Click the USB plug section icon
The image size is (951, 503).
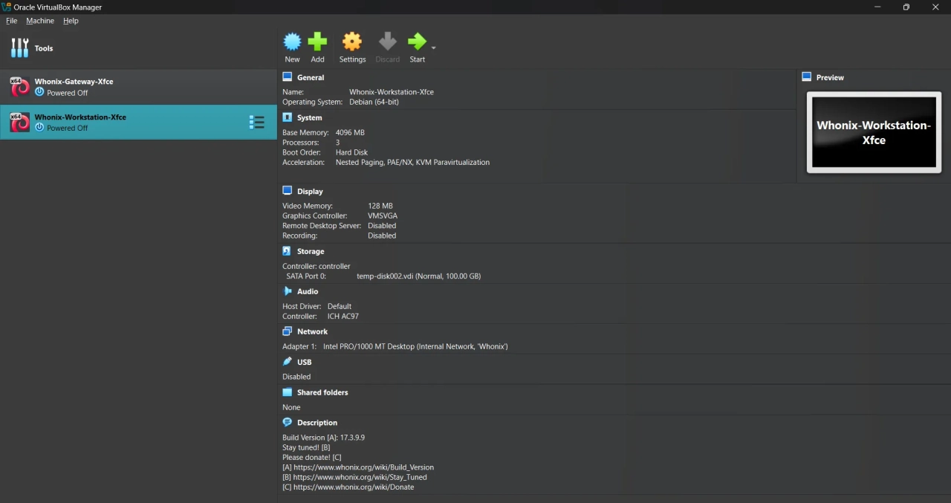point(288,362)
